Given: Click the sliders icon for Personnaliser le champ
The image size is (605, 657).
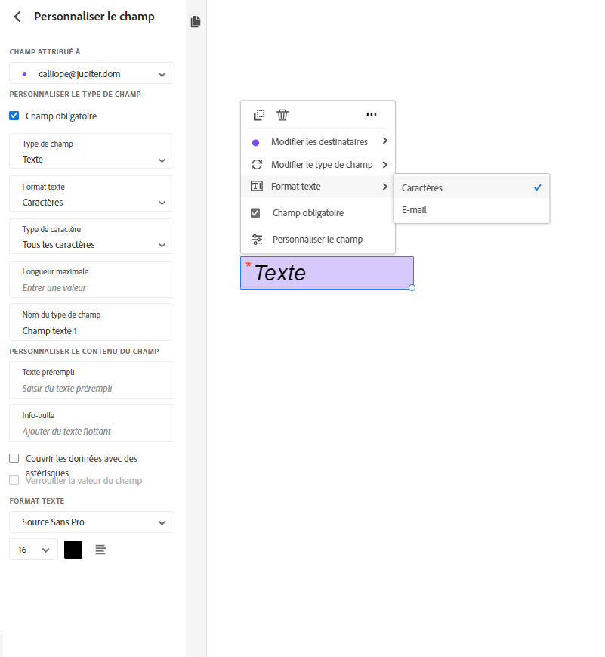Looking at the screenshot, I should pyautogui.click(x=257, y=240).
